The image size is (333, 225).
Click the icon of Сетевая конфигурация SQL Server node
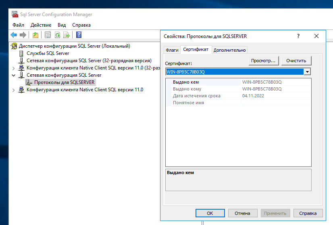pos(21,75)
